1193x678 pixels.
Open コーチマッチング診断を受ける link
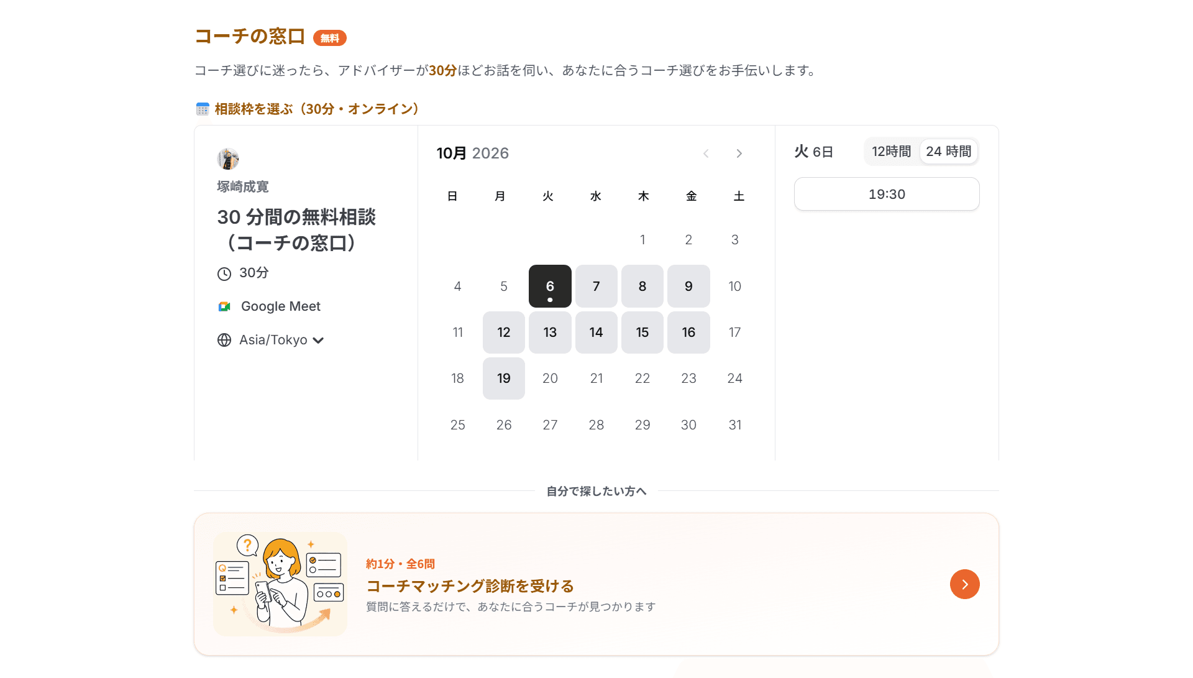(470, 586)
